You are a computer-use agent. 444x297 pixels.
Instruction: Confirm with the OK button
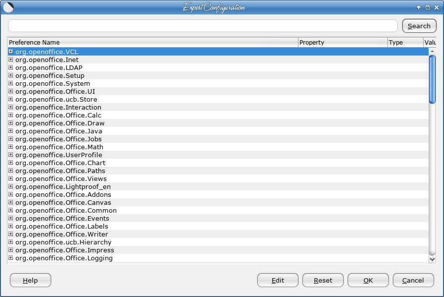368,280
